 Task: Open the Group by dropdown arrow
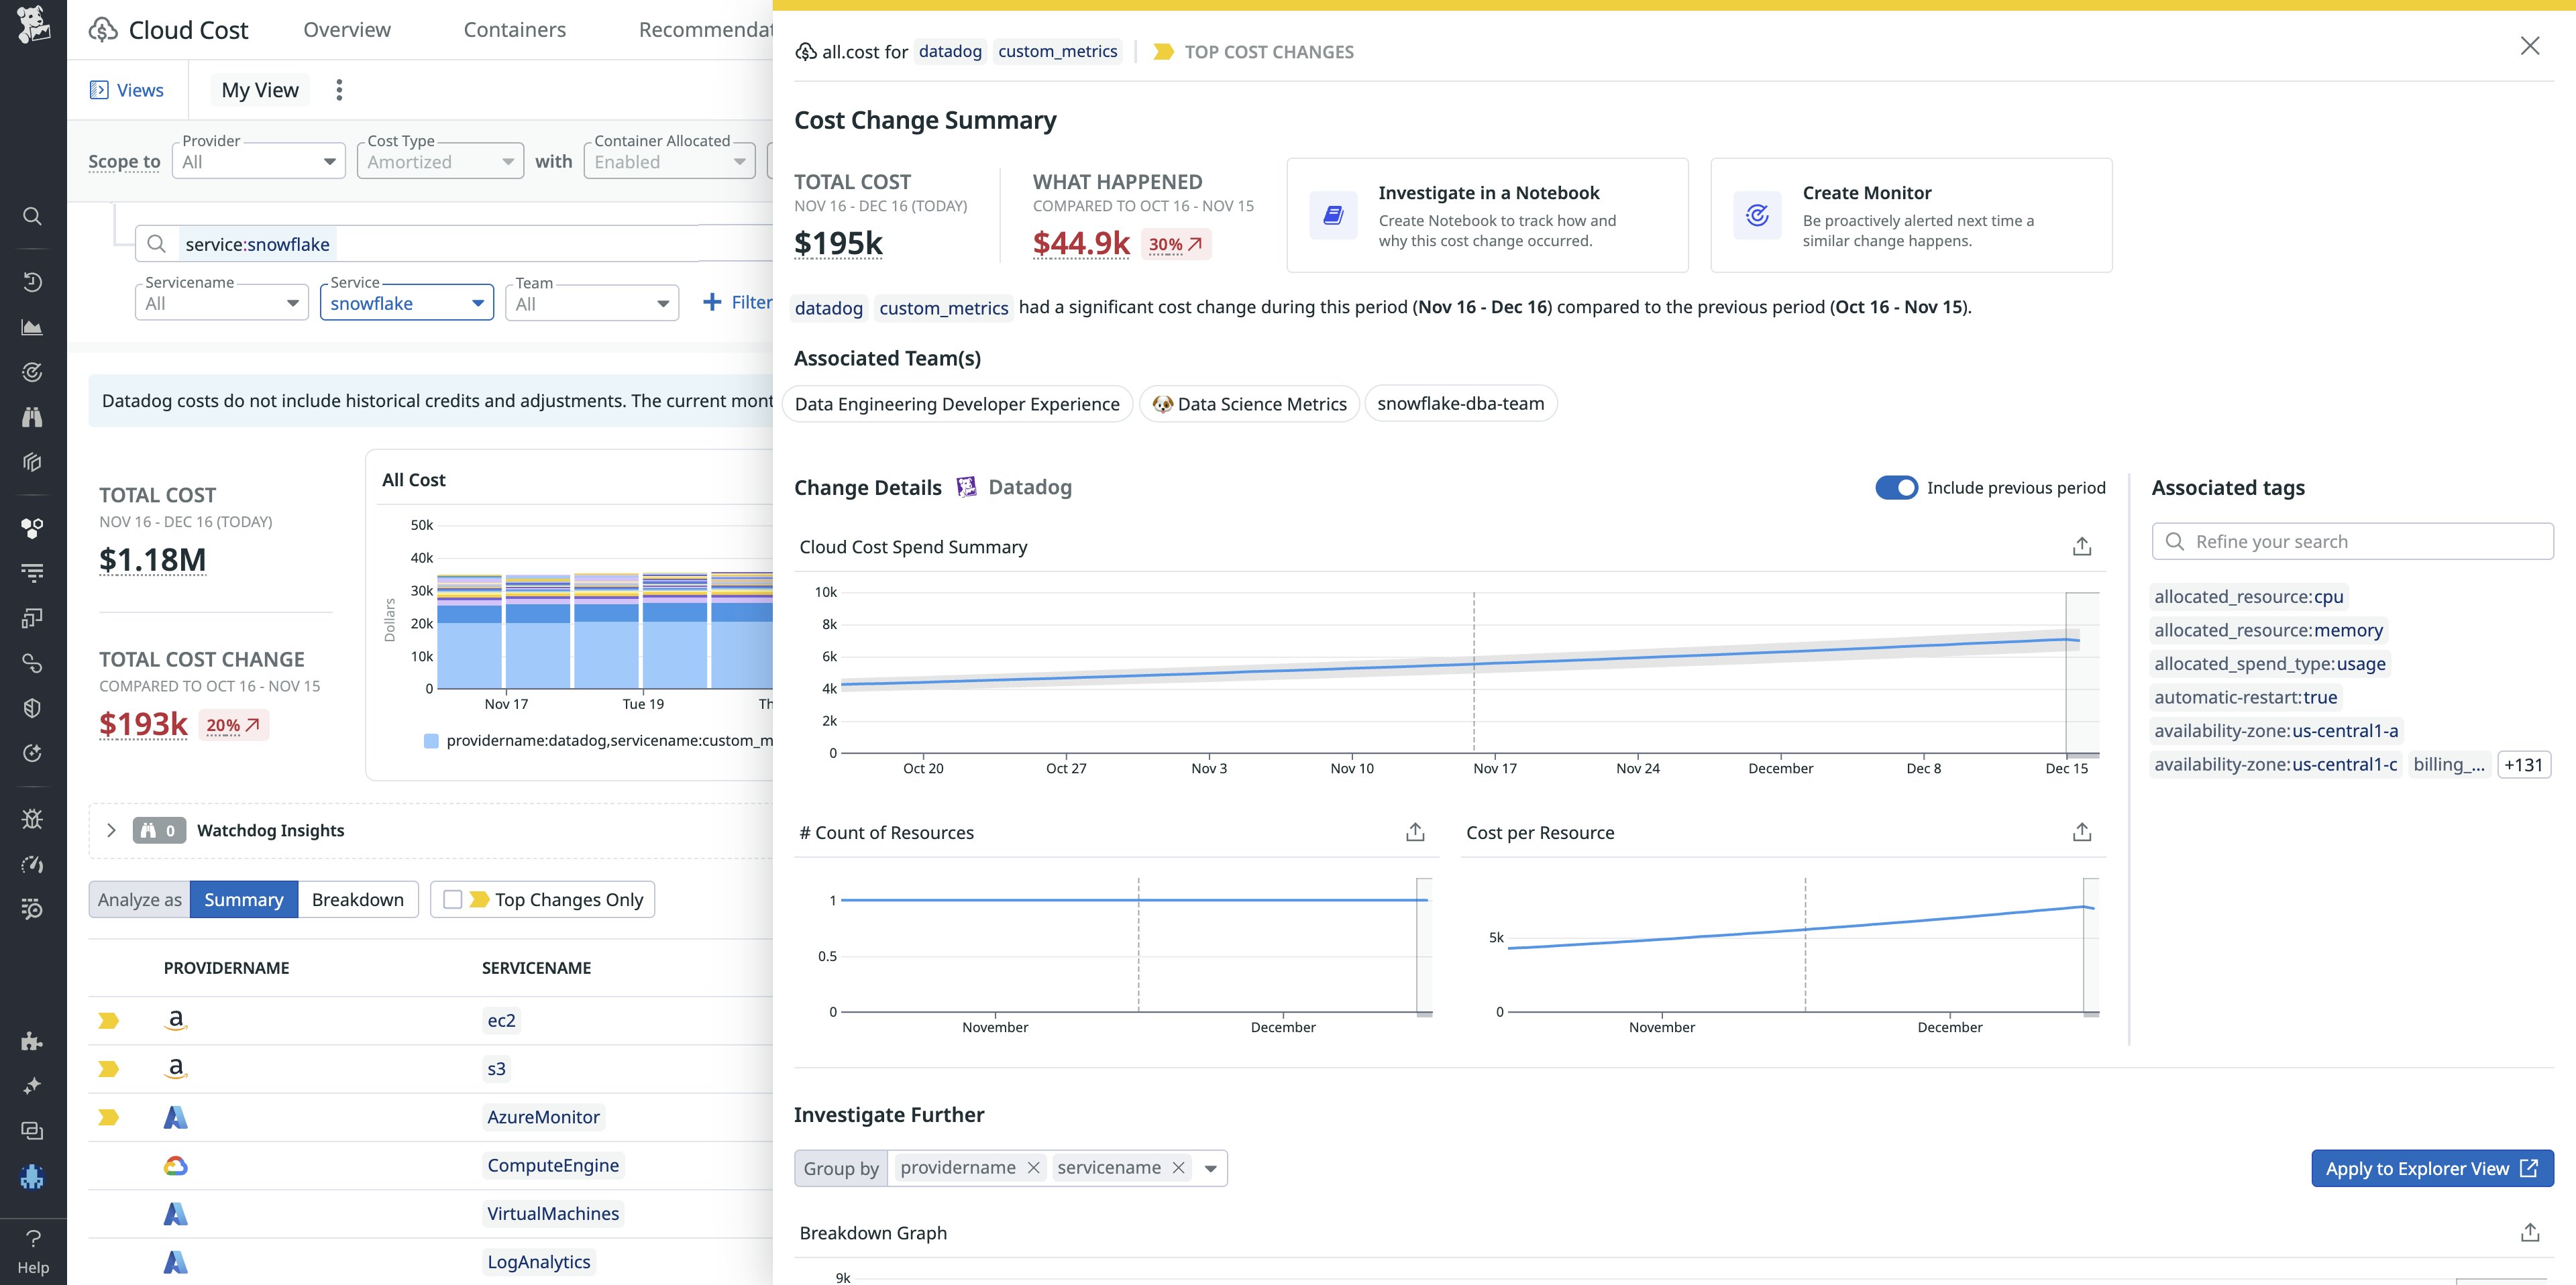tap(1210, 1167)
